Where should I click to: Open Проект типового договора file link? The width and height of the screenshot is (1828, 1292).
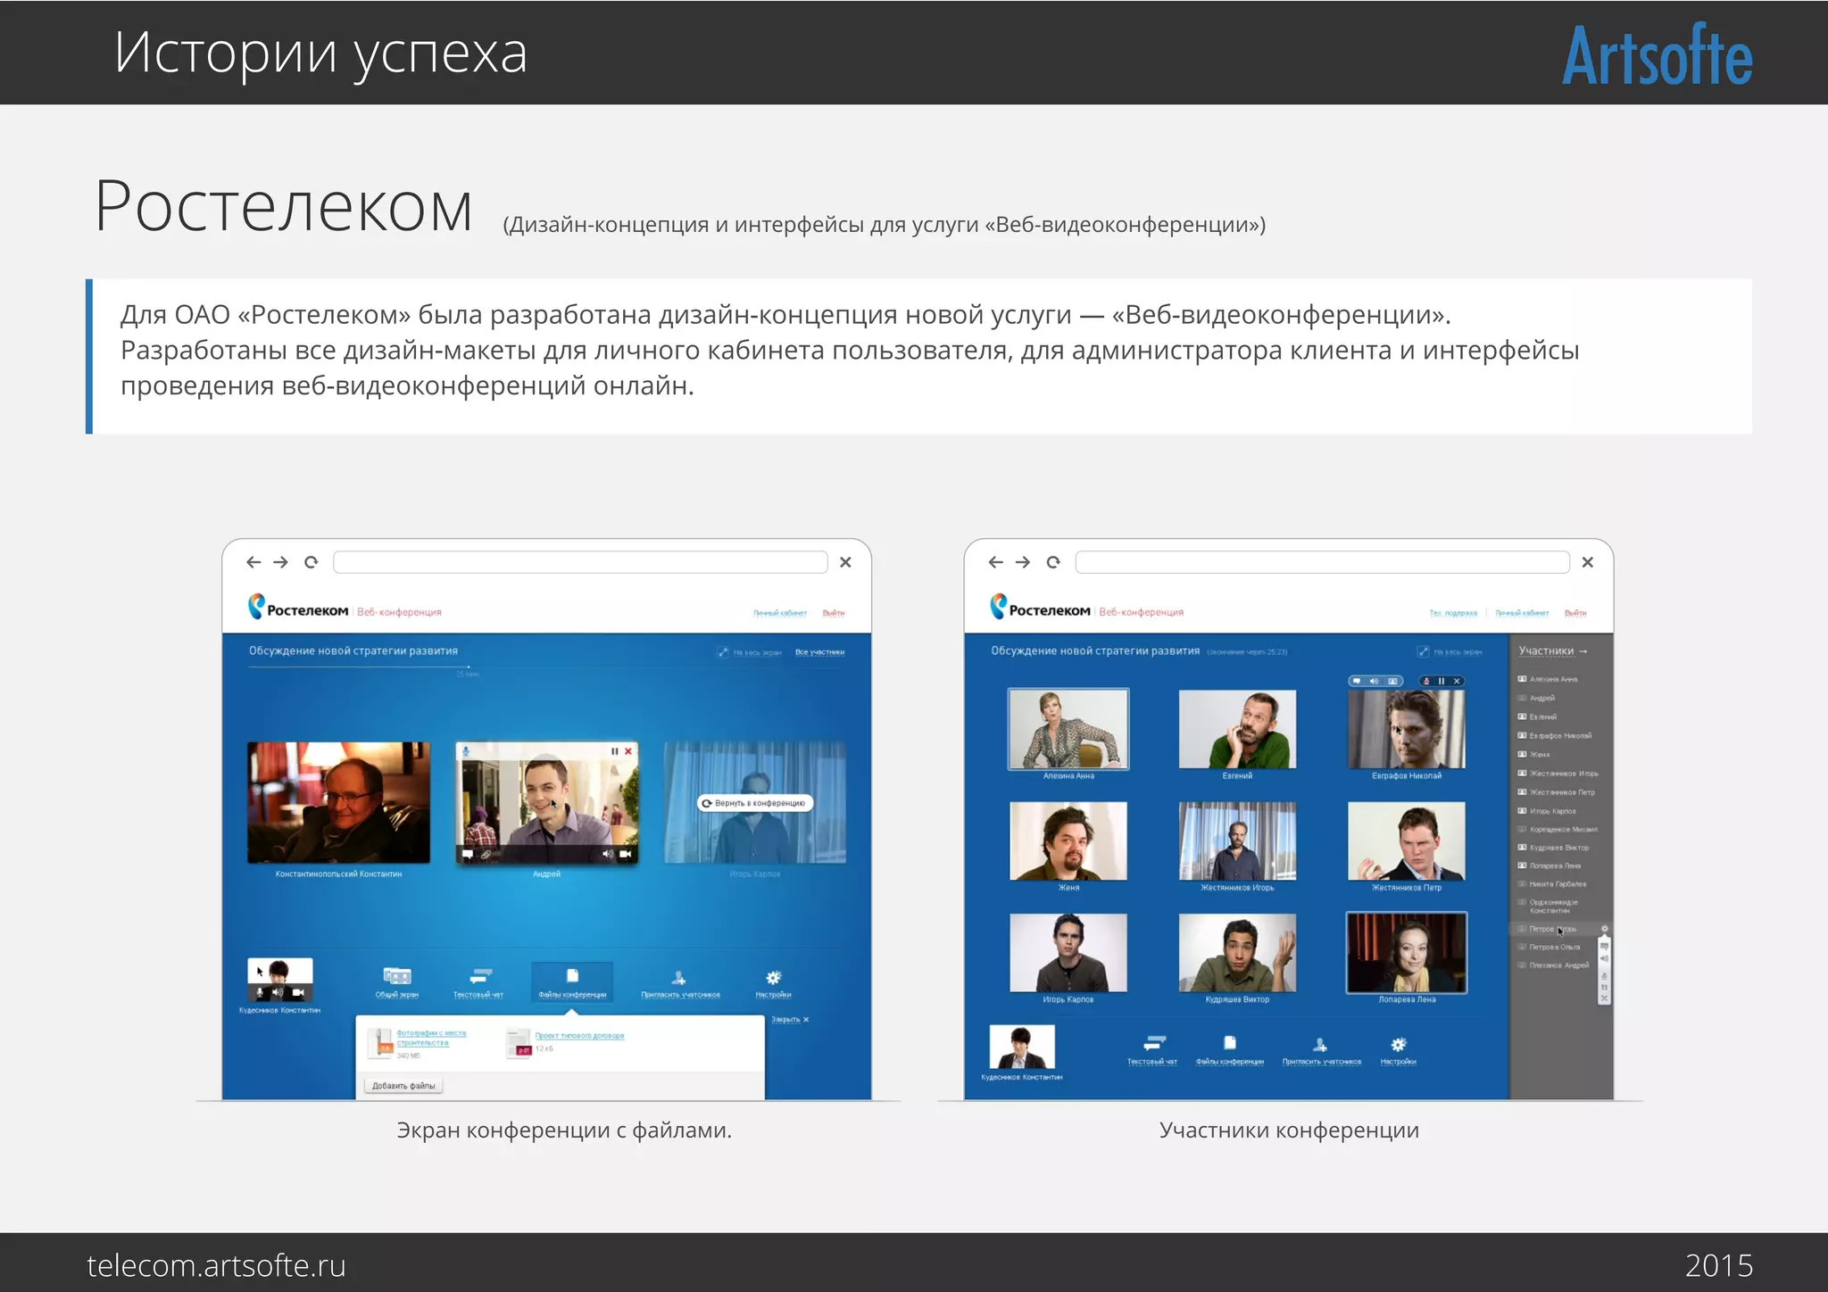579,1036
